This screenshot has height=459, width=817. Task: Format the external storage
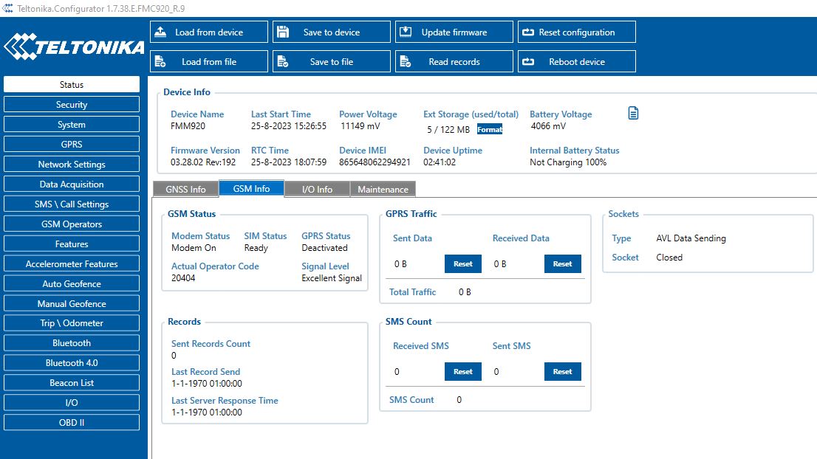click(490, 129)
